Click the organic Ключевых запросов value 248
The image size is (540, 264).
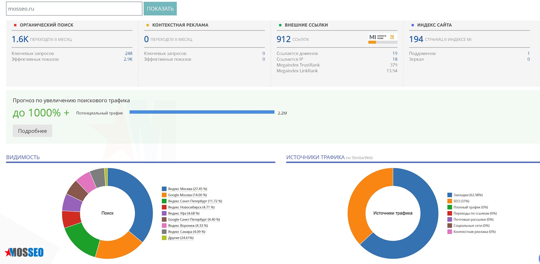[129, 53]
